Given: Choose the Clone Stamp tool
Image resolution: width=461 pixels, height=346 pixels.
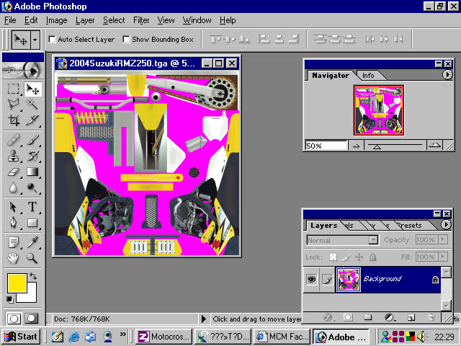Looking at the screenshot, I should tap(14, 156).
